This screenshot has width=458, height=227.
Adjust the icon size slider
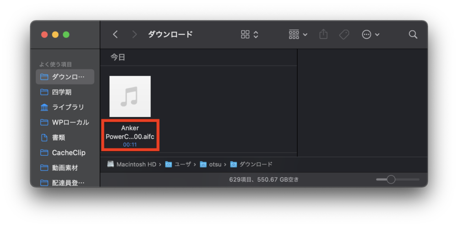click(x=391, y=179)
